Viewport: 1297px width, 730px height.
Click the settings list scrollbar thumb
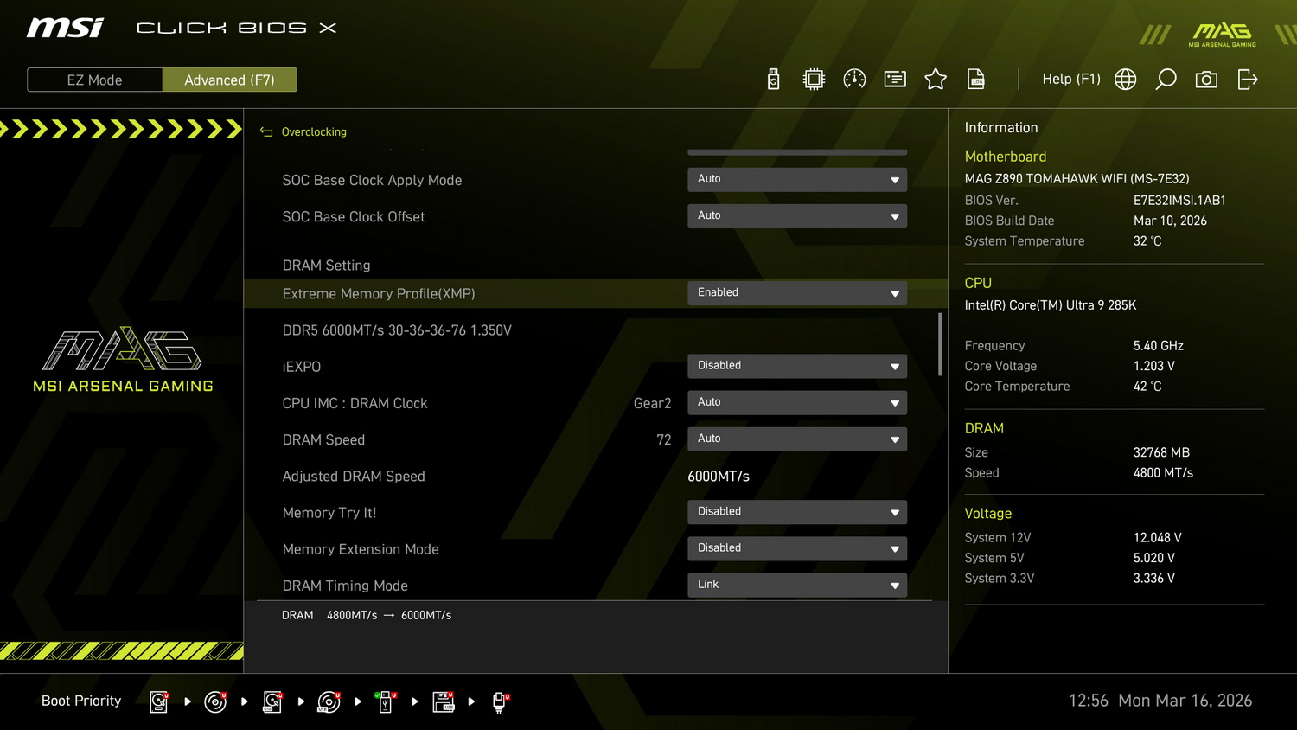coord(940,344)
